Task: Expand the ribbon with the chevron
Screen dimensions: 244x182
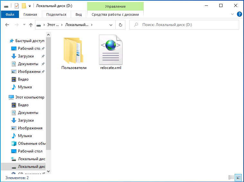Action: (x=232, y=14)
